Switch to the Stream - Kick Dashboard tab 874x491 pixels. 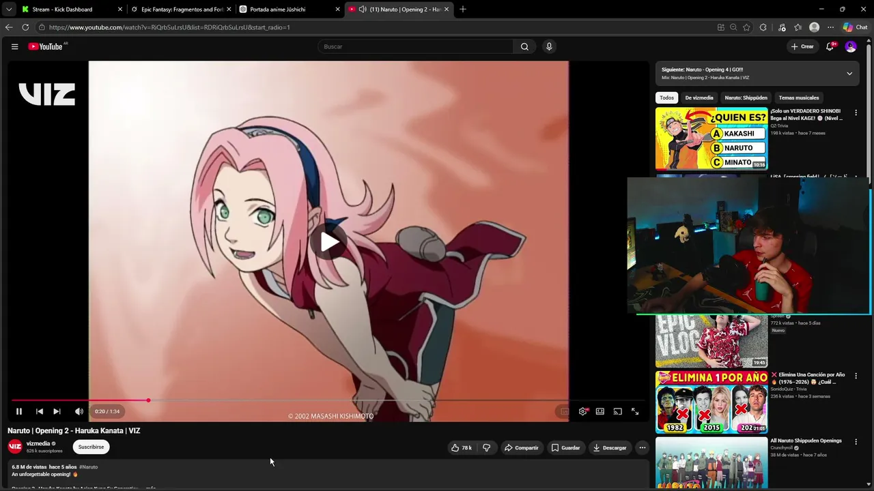point(72,10)
